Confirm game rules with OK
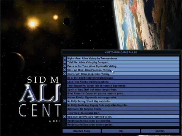This screenshot has width=182, height=136. [x=121, y=131]
